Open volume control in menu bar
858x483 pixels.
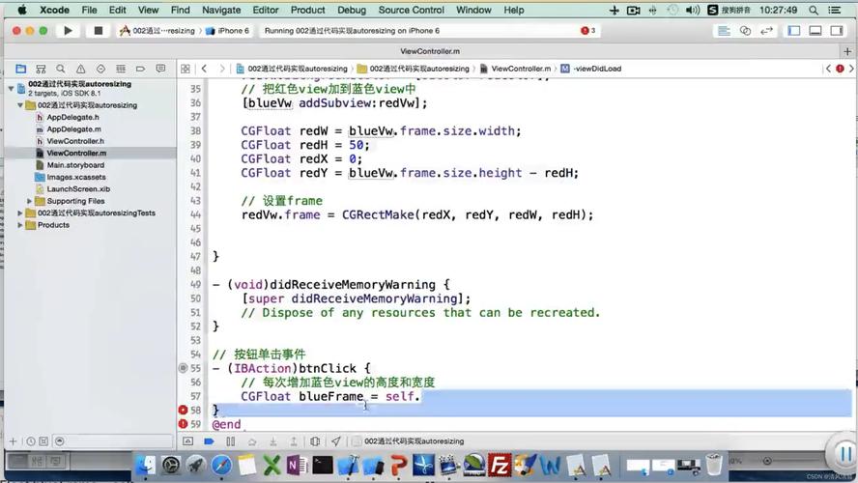(x=692, y=10)
